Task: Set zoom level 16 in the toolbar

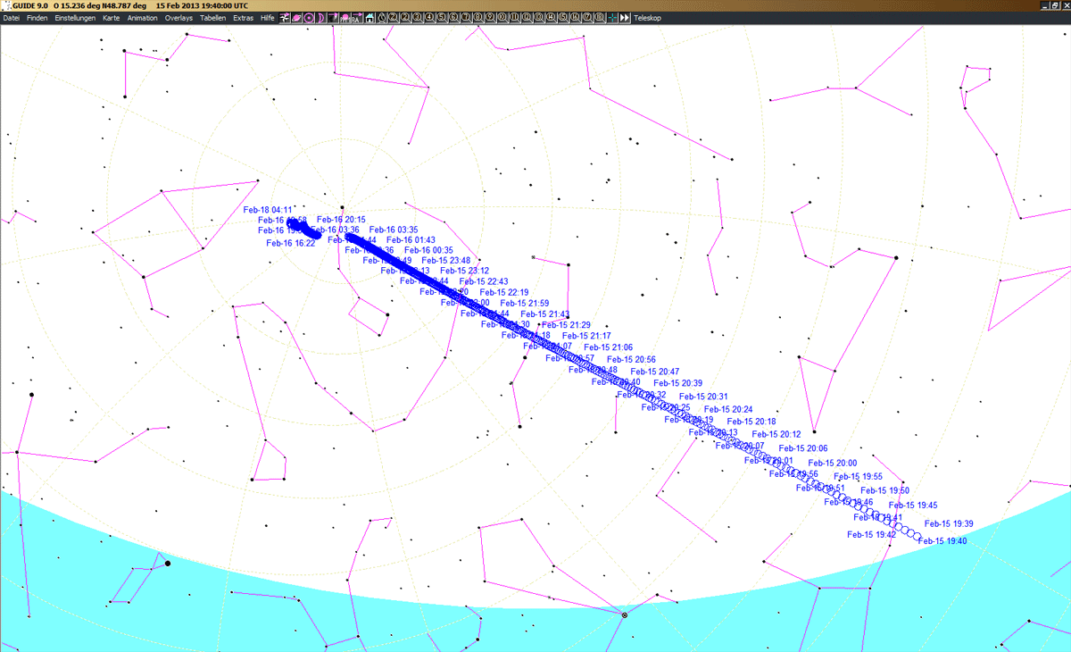Action: [x=575, y=18]
